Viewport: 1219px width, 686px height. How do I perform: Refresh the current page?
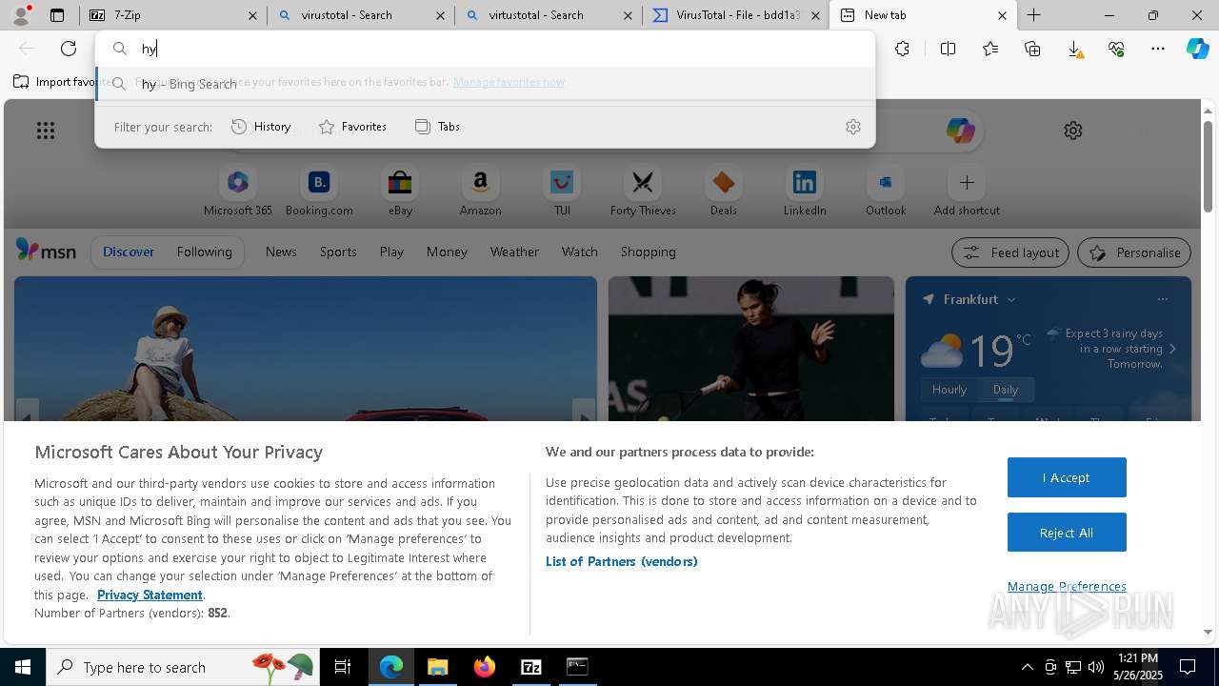pyautogui.click(x=69, y=49)
